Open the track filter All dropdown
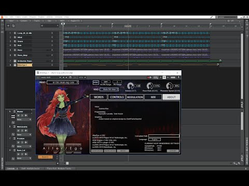The width and height of the screenshot is (249, 186). pos(49,26)
